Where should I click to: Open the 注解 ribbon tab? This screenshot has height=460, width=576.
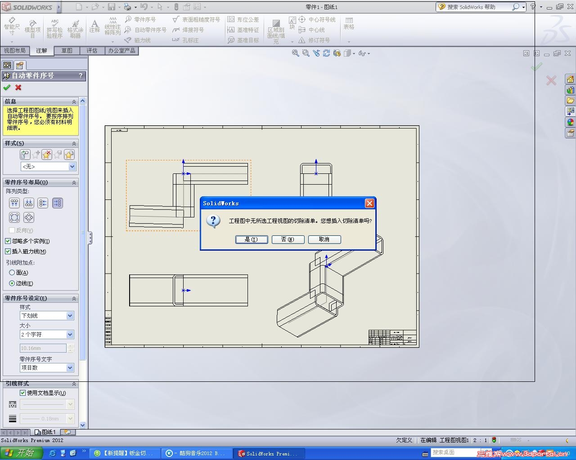point(42,51)
